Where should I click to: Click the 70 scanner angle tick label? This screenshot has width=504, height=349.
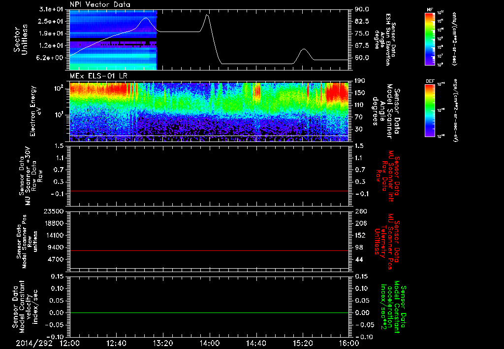[358, 117]
